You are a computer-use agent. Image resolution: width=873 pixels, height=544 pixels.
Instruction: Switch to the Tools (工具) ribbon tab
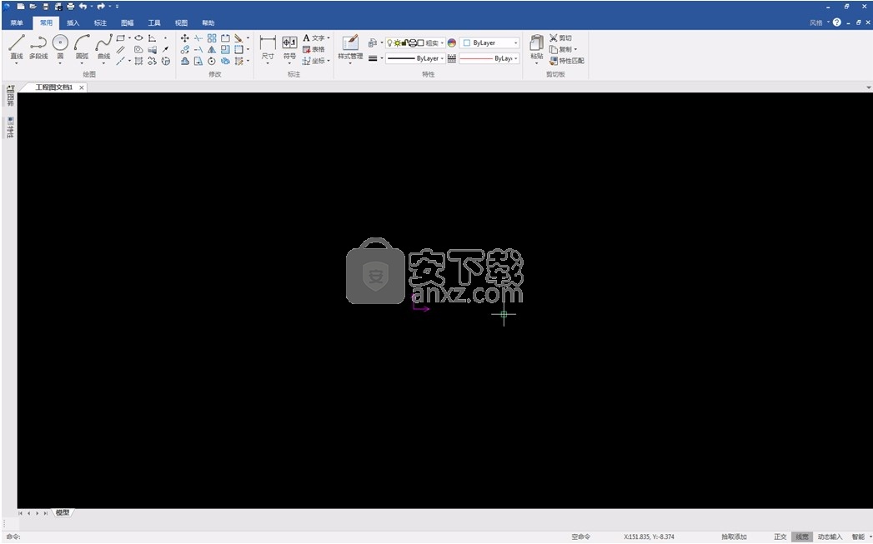(154, 22)
